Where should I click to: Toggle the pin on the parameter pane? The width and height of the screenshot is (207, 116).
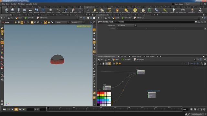(202, 18)
